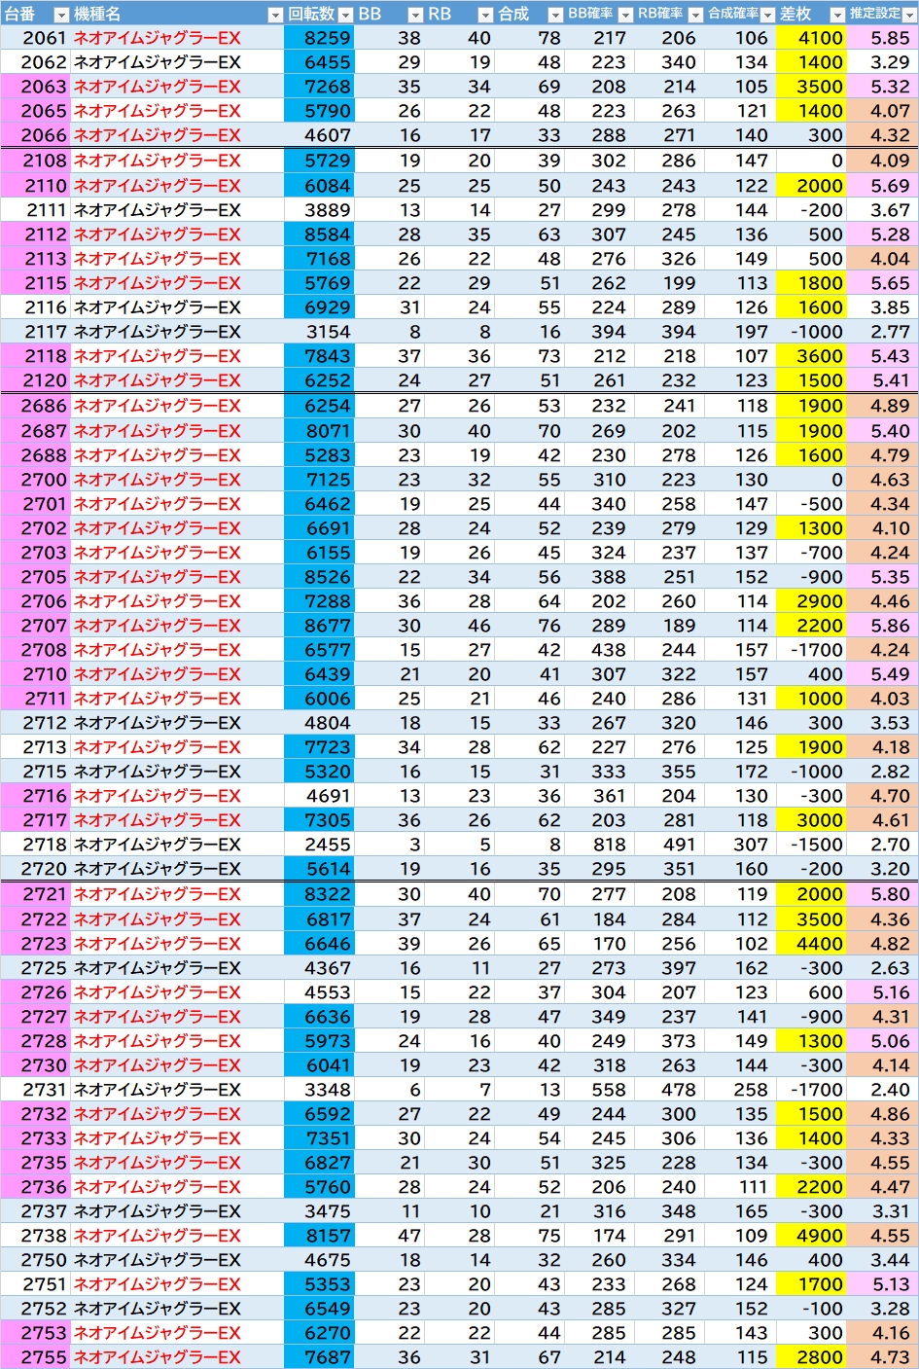Open the BB column filter dropdown
The image size is (919, 1369).
(415, 15)
